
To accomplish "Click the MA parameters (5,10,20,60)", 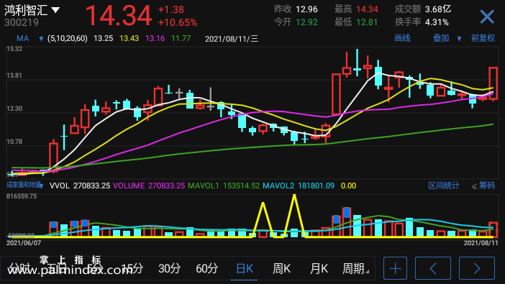I will point(68,39).
